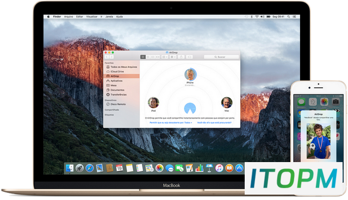Click the Wi-Fi status icon in menu bar

coord(257,17)
